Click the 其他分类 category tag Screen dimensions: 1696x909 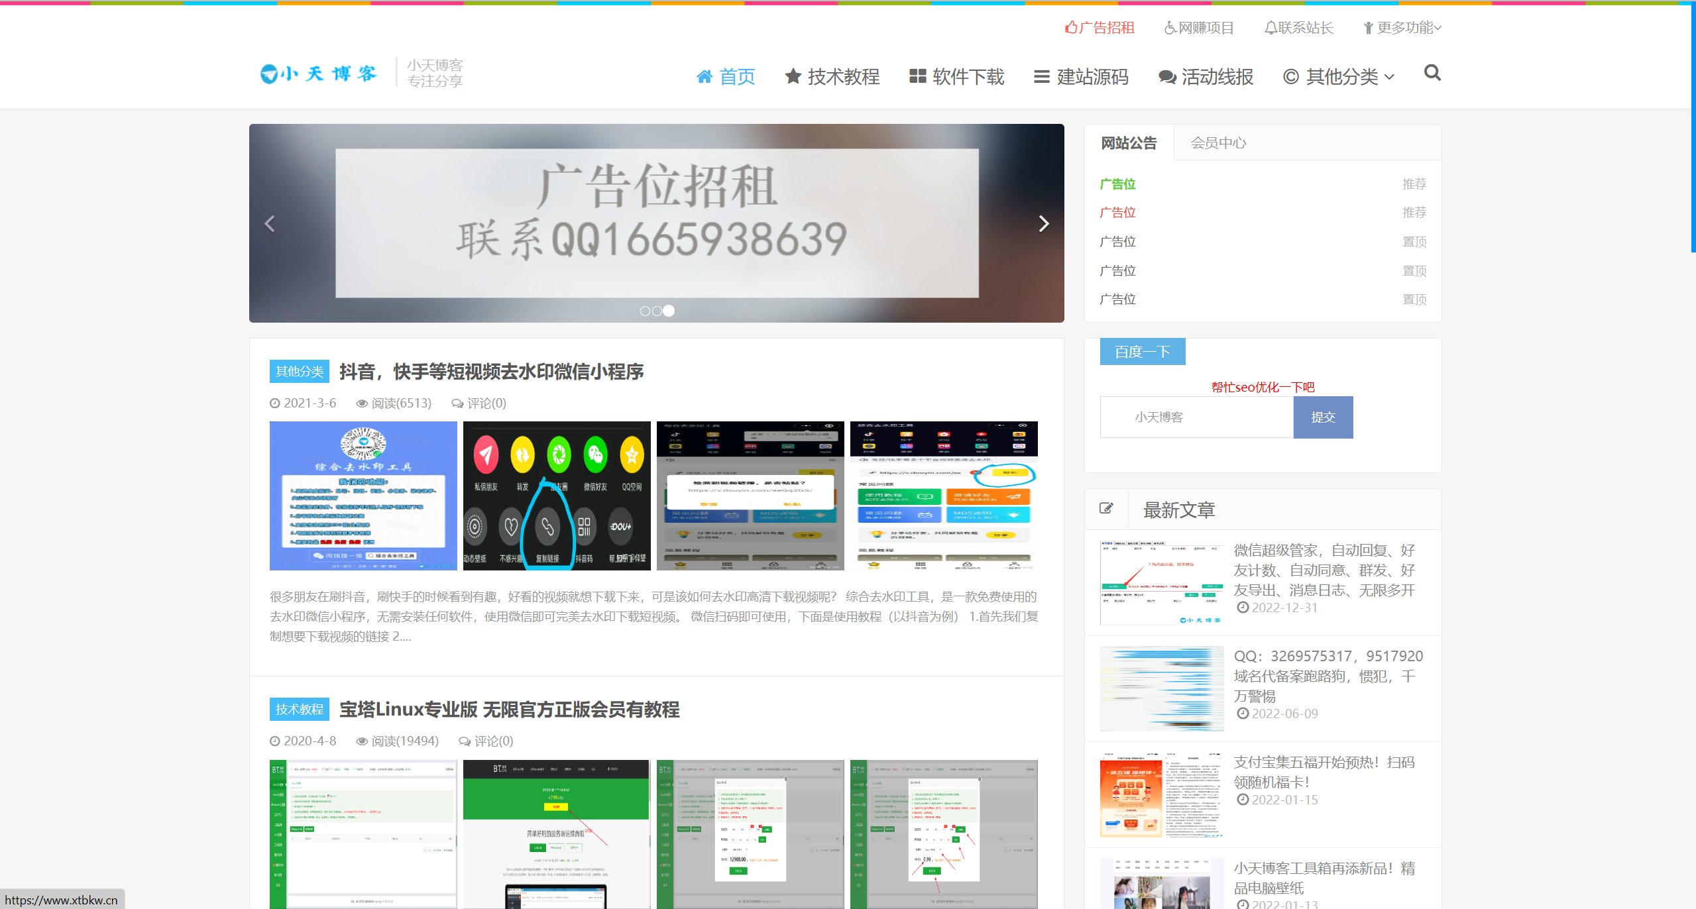click(x=300, y=372)
